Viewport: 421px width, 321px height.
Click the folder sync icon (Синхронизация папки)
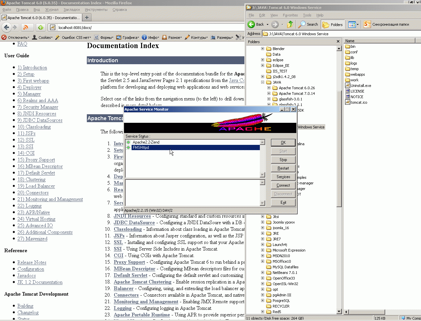pos(367,24)
